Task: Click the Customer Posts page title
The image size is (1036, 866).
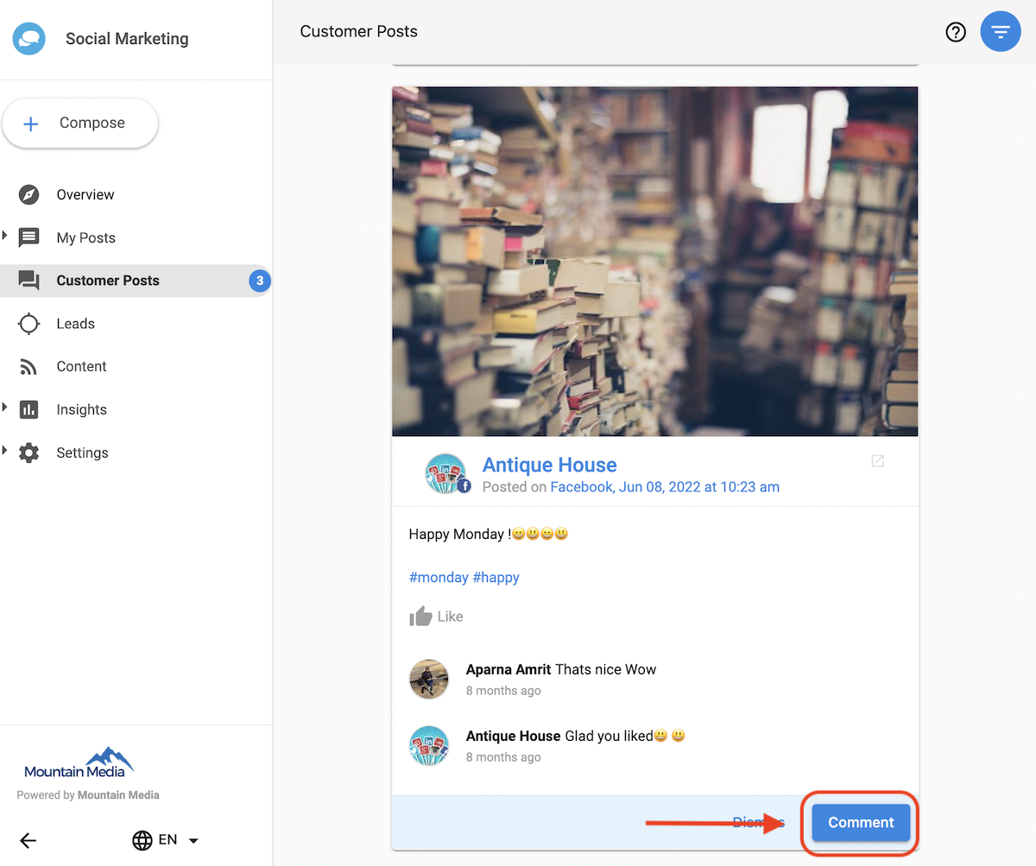Action: tap(359, 31)
